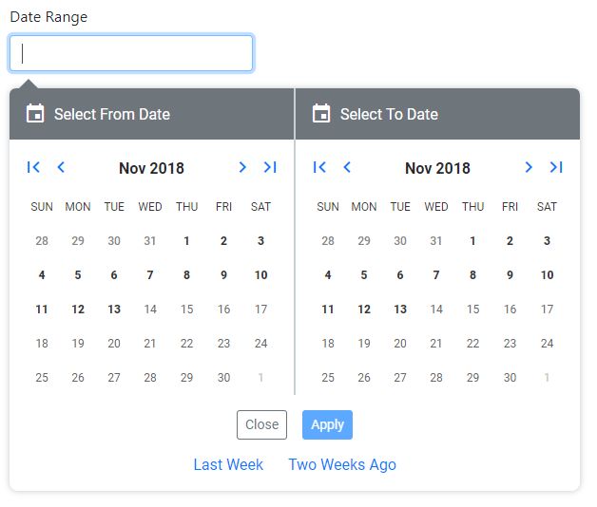Open Nov 2018 month picker in From calendar
Screen dimensions: 597x507
151,169
